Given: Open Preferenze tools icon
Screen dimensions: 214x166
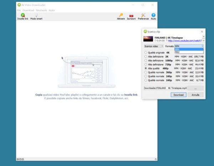Looking at the screenshot, I should tap(143, 15).
